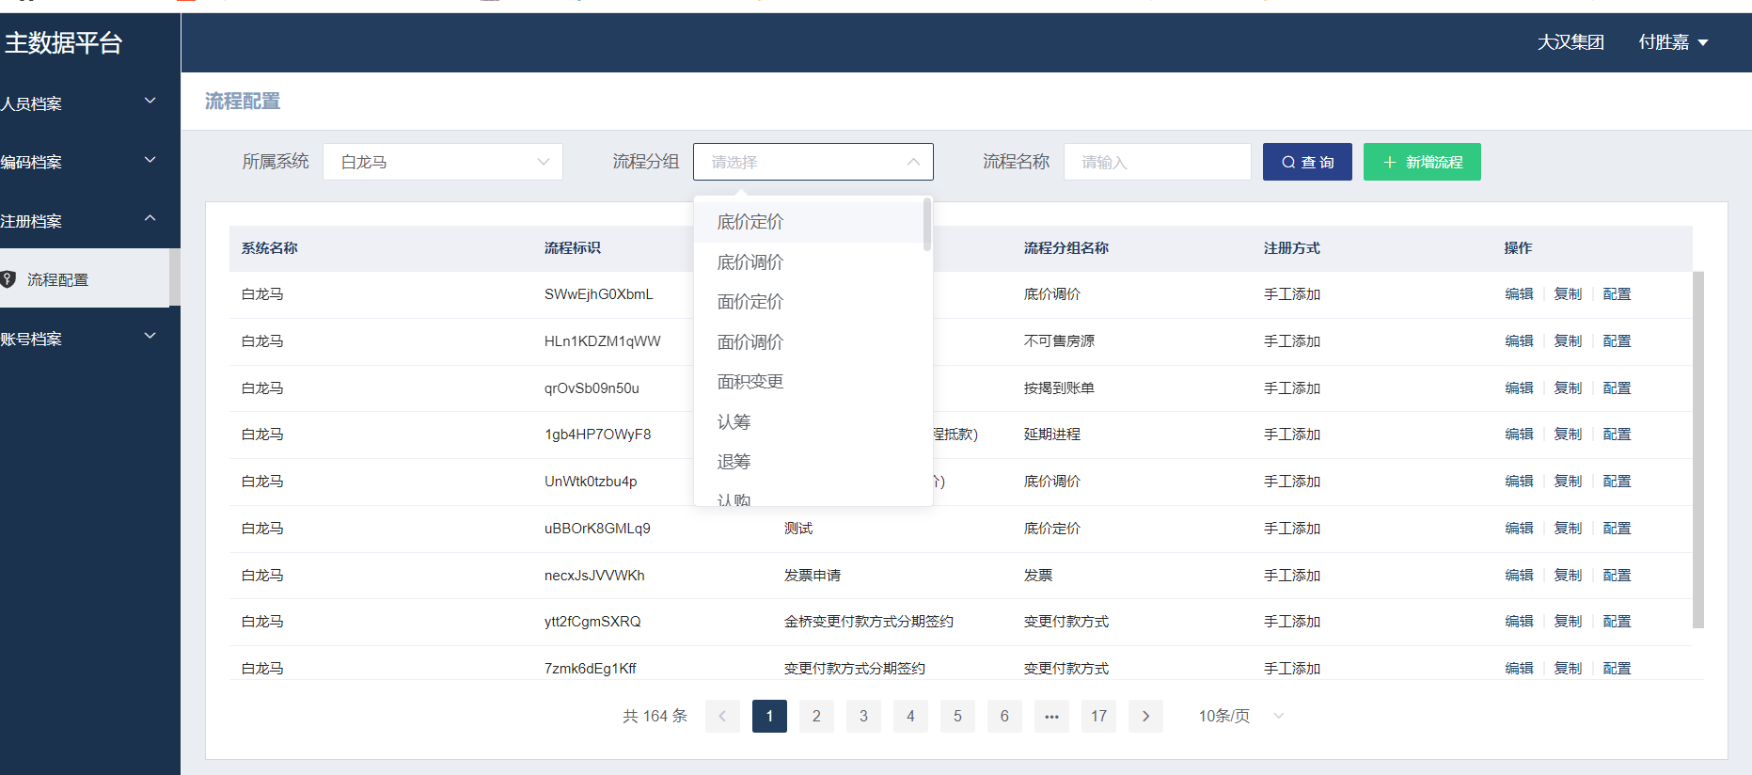The image size is (1752, 775).
Task: Go to page 4
Action: [x=910, y=716]
